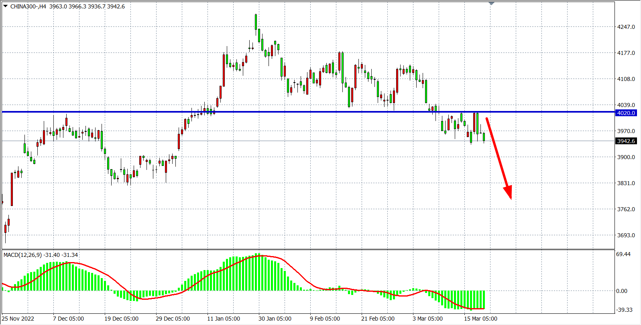This screenshot has width=641, height=325.
Task: Click the 11 Jan 05:00 time label
Action: pyautogui.click(x=224, y=319)
